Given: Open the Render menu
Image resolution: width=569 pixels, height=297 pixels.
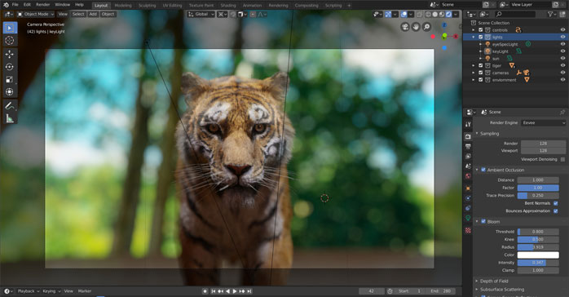Looking at the screenshot, I should [x=43, y=5].
